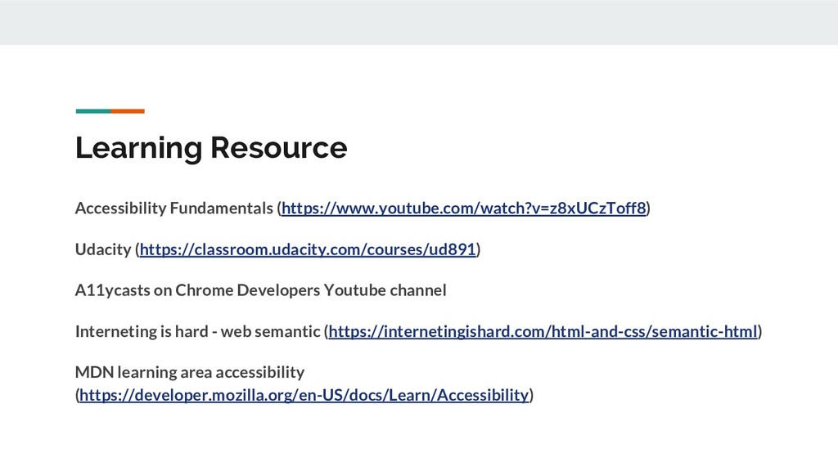The width and height of the screenshot is (838, 471).
Task: Click the word "Learning" in the title
Action: tap(138, 148)
